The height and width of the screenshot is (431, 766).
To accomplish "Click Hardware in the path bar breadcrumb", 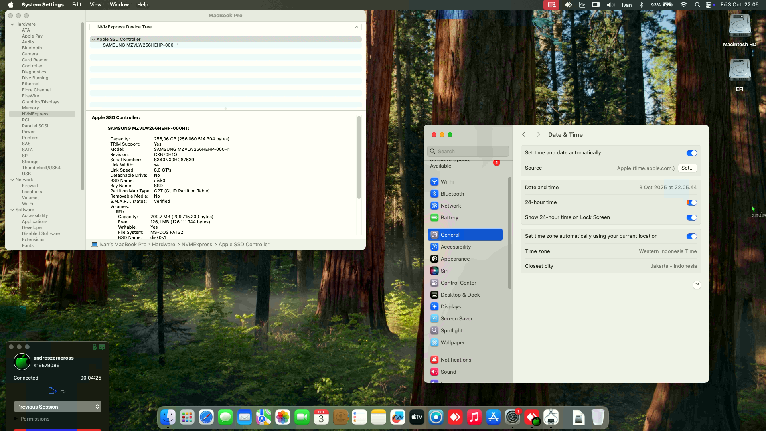I will click(163, 245).
